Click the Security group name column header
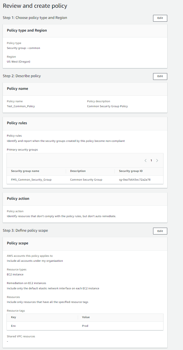The image size is (183, 350). pos(29,171)
